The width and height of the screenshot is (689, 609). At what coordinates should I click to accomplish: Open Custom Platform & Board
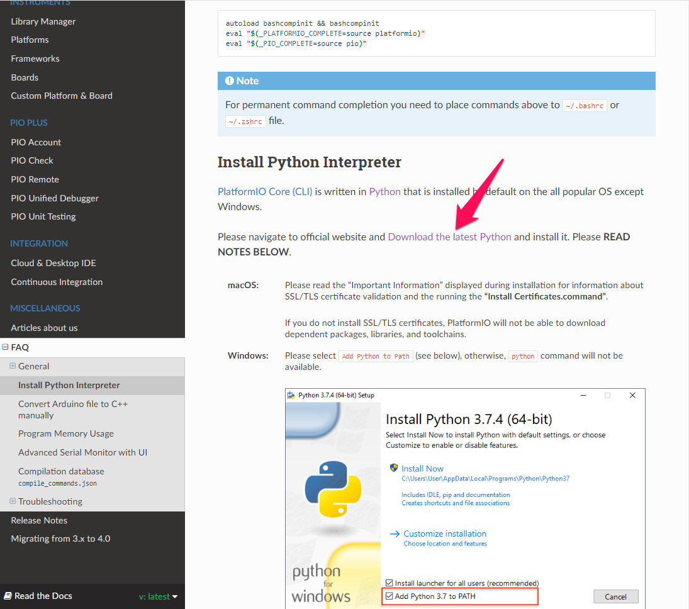pos(62,96)
